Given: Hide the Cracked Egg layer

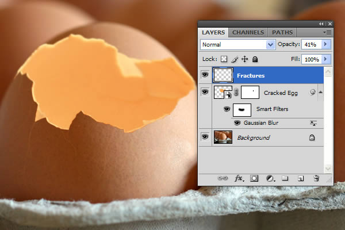Looking at the screenshot, I should point(205,91).
